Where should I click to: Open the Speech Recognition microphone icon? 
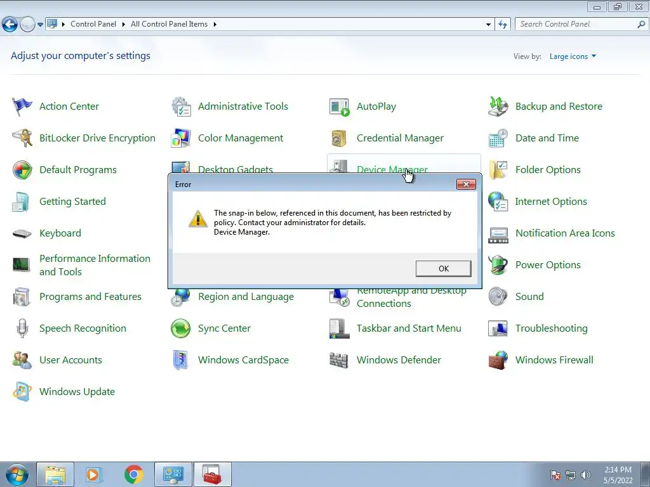22,328
